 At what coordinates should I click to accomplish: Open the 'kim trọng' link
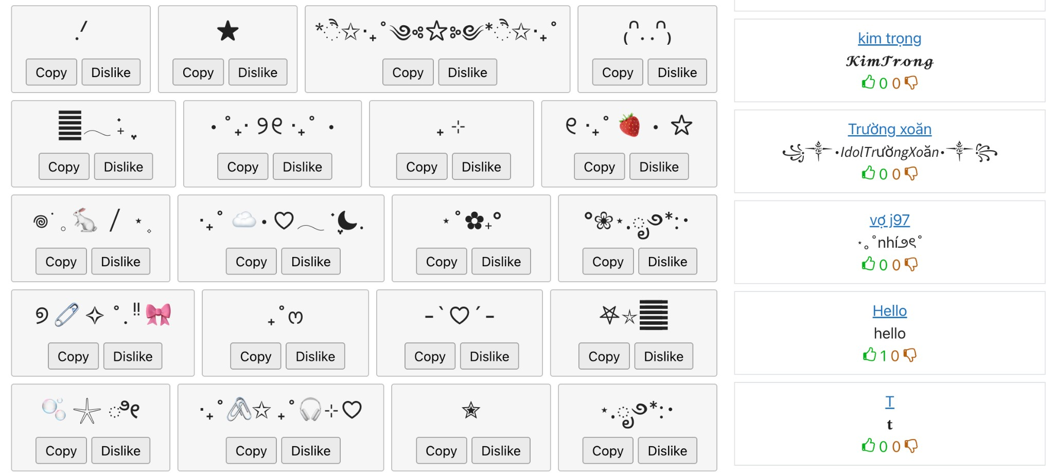[889, 39]
